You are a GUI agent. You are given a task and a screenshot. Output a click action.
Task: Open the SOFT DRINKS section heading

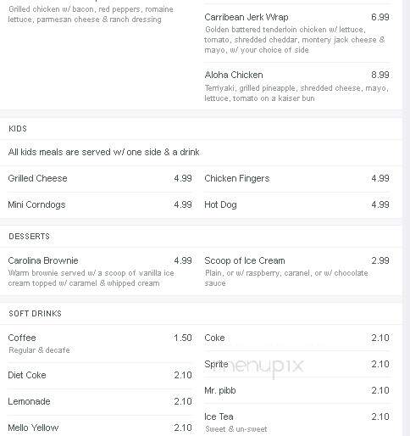tap(35, 314)
